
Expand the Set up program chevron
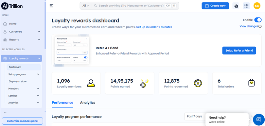[38, 74]
